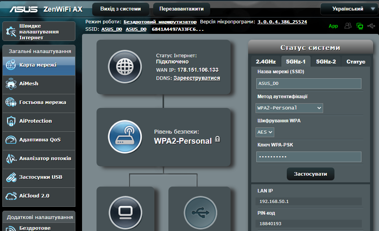Click the network name SSID input field

click(x=309, y=83)
